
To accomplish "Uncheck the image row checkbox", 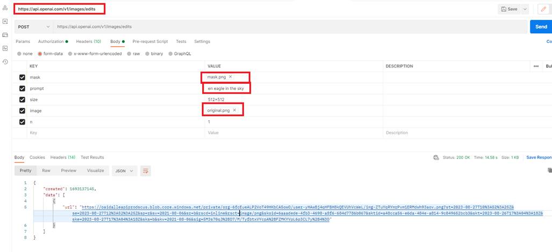I will coord(22,111).
